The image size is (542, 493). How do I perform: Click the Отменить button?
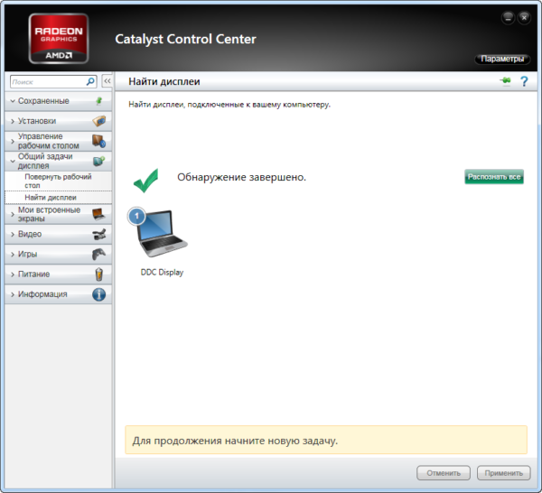click(444, 473)
